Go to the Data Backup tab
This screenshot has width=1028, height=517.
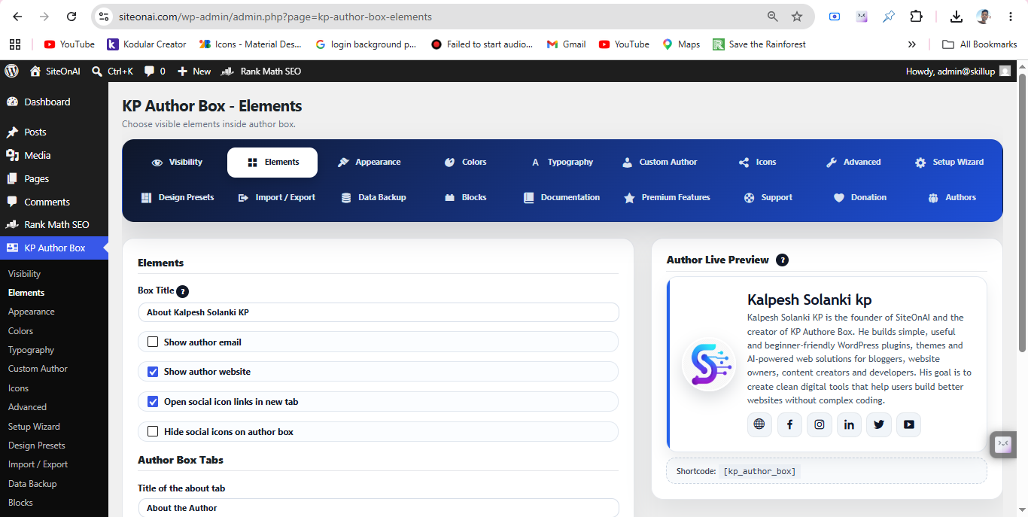[x=373, y=197]
